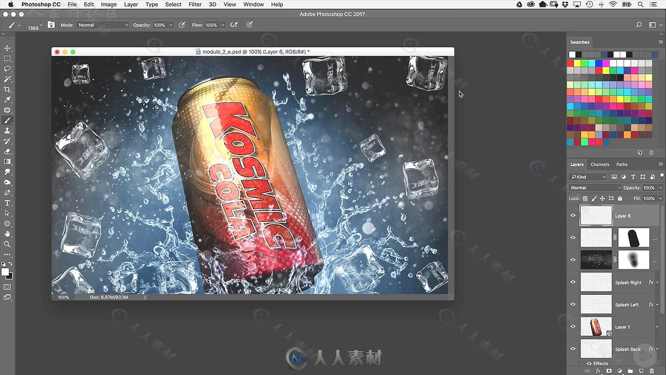Select the Eraser tool

pos(7,152)
